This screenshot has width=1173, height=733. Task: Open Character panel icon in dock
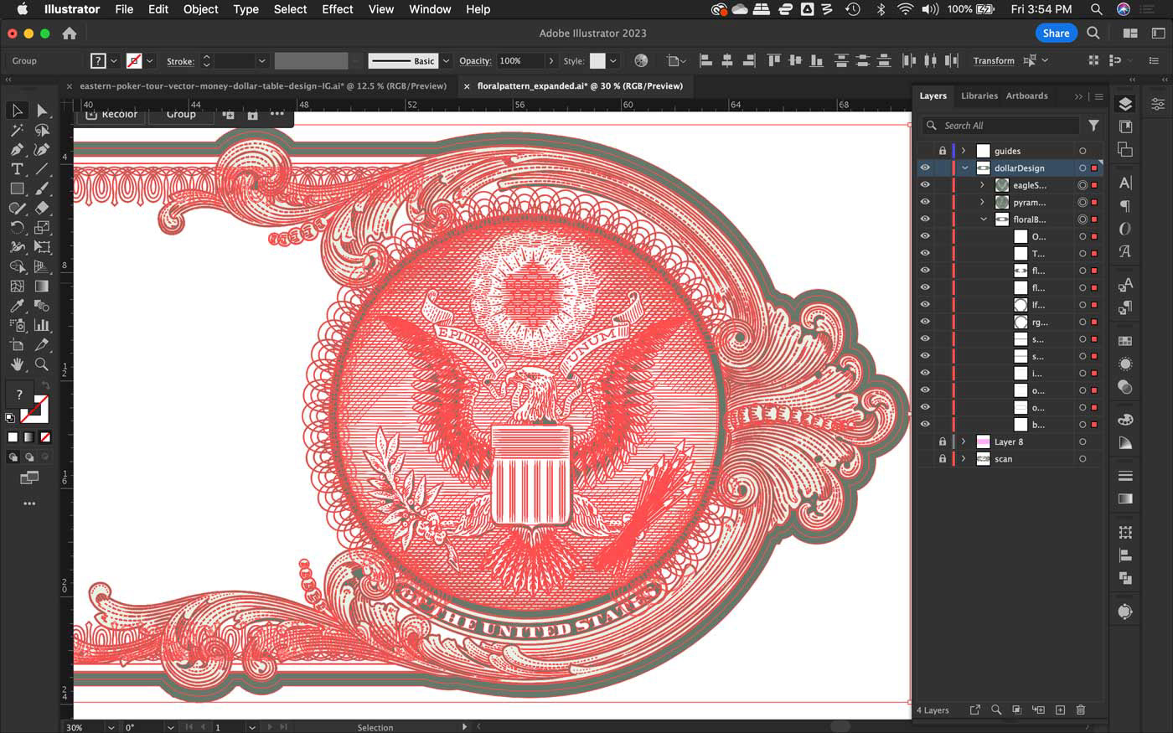(1125, 183)
